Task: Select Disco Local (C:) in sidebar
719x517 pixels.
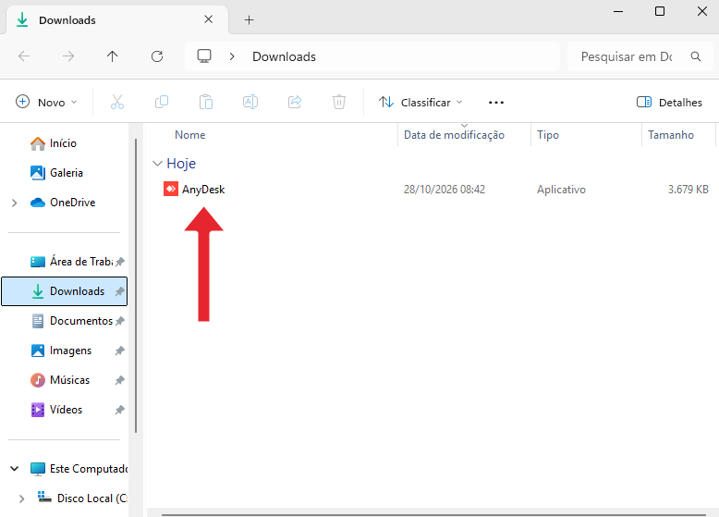Action: [82, 499]
